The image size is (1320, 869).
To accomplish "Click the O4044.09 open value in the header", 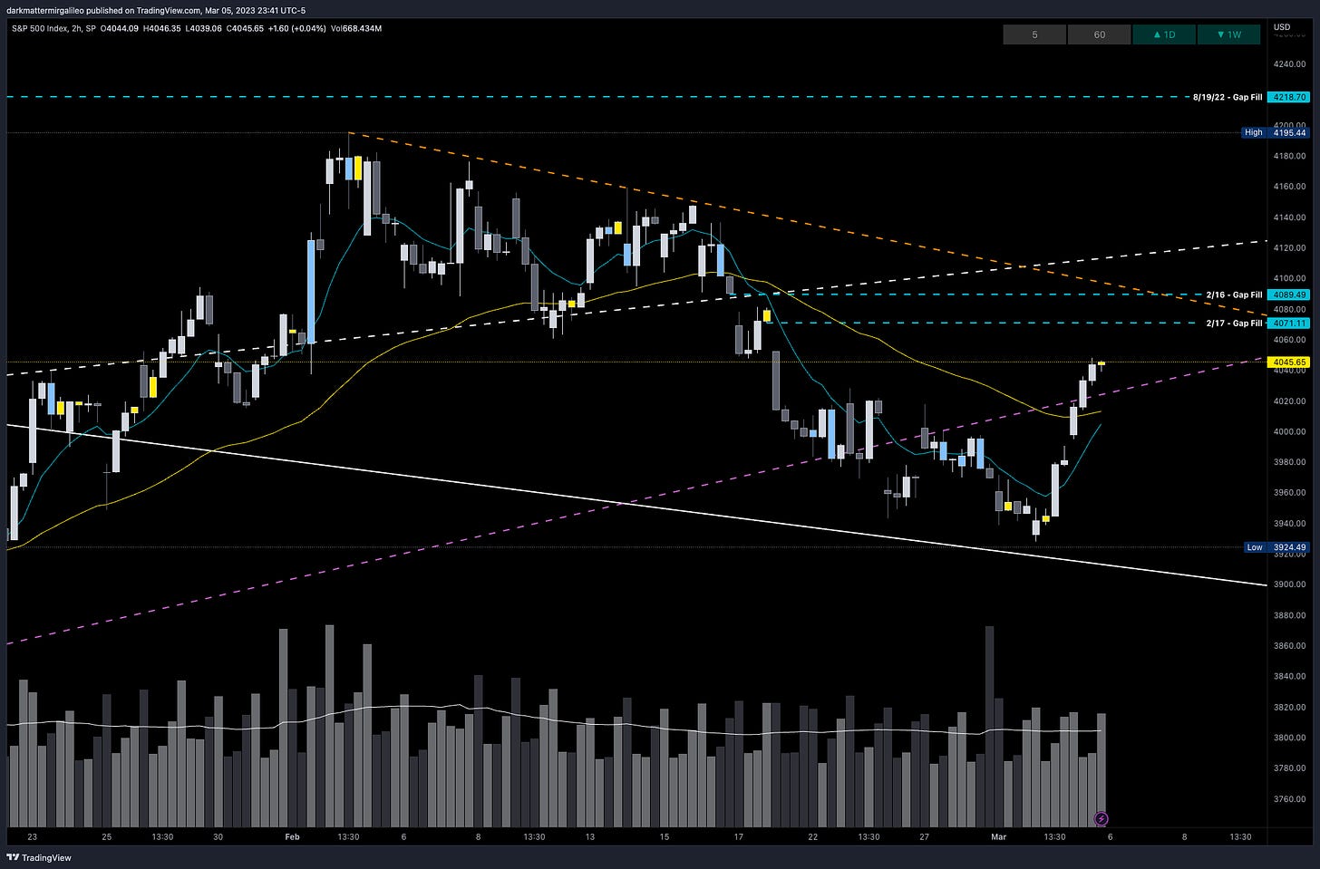I will [x=120, y=28].
